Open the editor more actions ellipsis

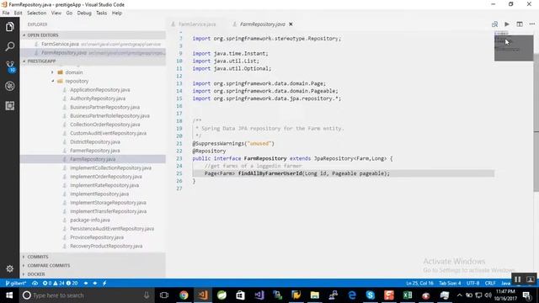coord(532,24)
